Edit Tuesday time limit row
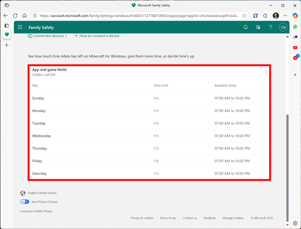301x229 pixels. coord(150,123)
